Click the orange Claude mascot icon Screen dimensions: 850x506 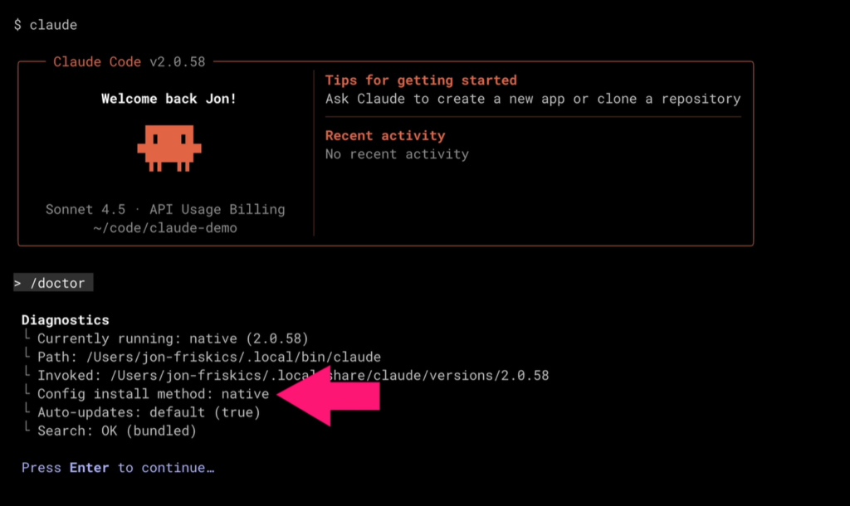[169, 148]
